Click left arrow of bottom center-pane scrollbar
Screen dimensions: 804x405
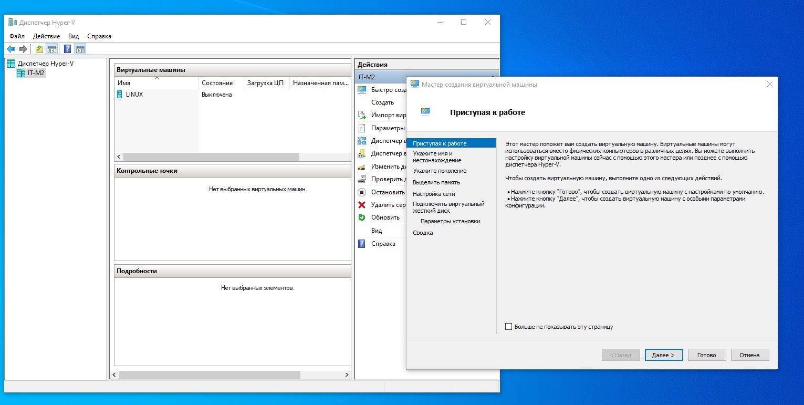(114, 375)
